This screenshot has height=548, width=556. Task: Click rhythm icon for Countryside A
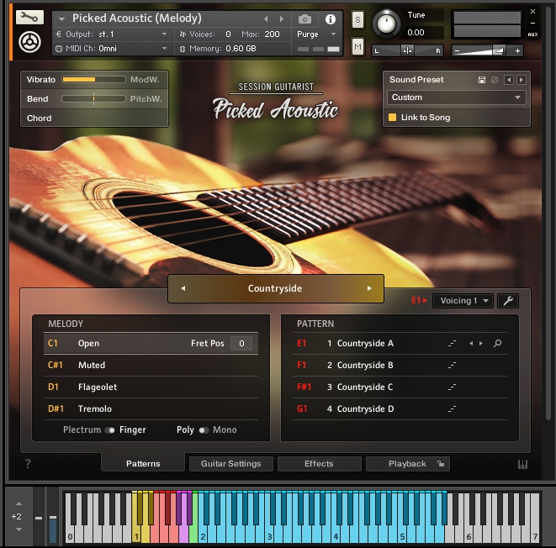452,343
